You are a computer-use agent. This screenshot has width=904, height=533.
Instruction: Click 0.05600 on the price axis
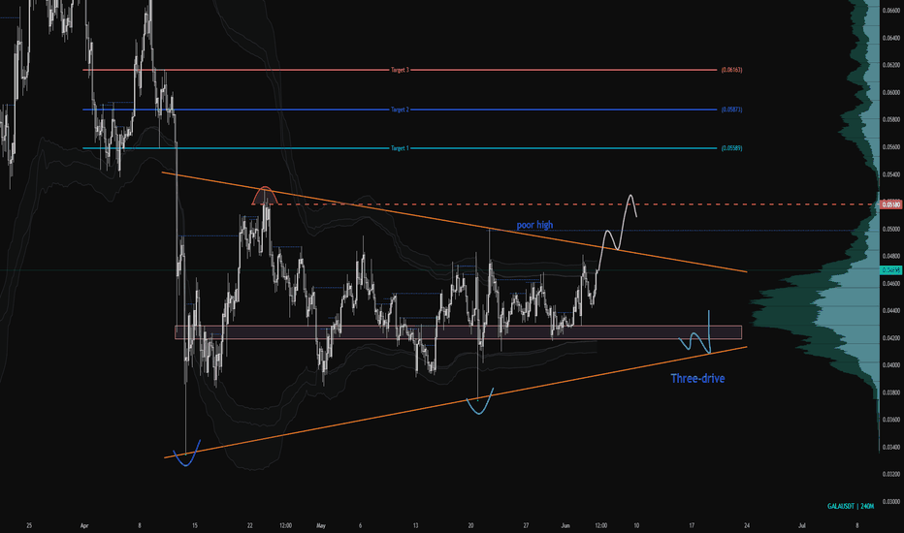890,147
